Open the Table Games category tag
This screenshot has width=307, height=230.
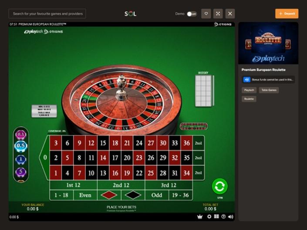point(269,90)
